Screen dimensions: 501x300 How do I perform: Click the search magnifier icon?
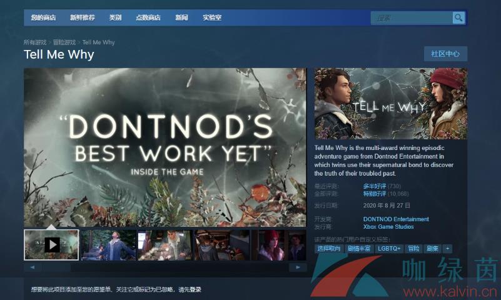458,18
